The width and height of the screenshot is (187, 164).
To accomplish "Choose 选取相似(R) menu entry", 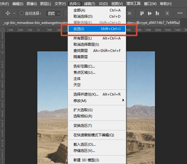I will 97,116.
